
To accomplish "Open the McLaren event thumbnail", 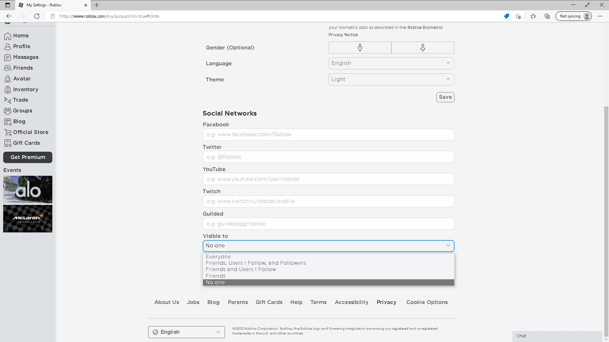I will (x=28, y=218).
